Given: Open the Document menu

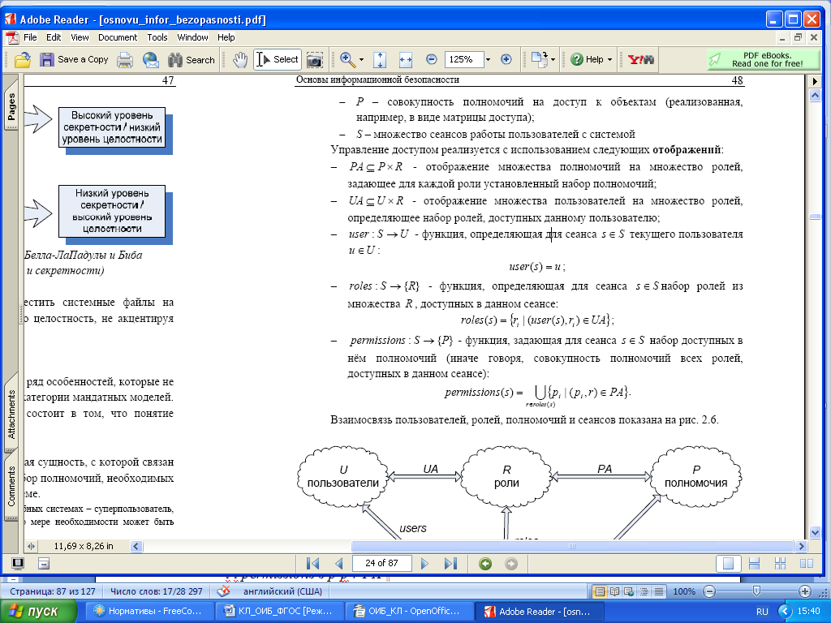Looking at the screenshot, I should click(x=118, y=37).
